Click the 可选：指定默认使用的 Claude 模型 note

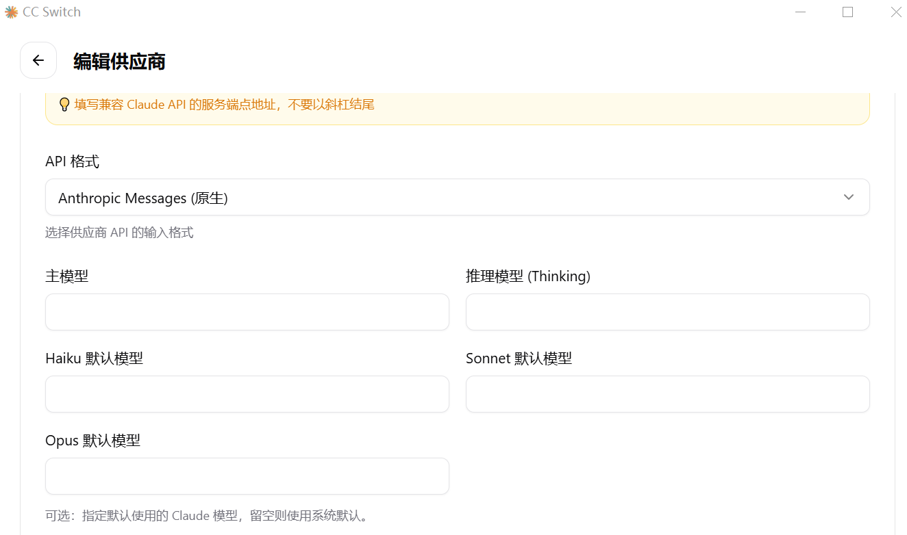tap(207, 516)
